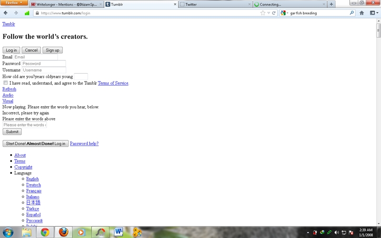The height and width of the screenshot is (238, 381).
Task: Open the About footer link
Action: point(20,155)
